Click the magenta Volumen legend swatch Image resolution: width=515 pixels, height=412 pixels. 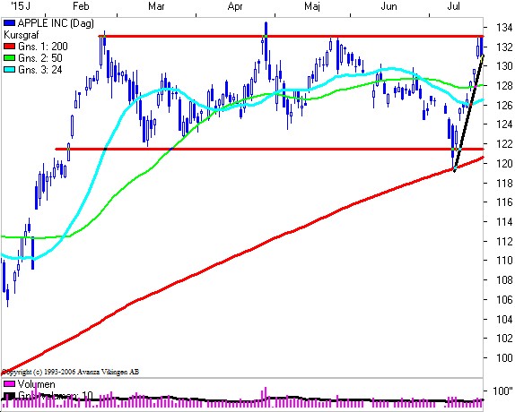[9, 384]
